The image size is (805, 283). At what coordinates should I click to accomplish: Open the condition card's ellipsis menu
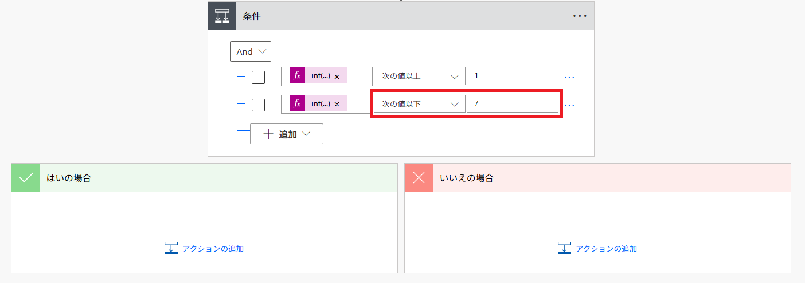coord(580,16)
